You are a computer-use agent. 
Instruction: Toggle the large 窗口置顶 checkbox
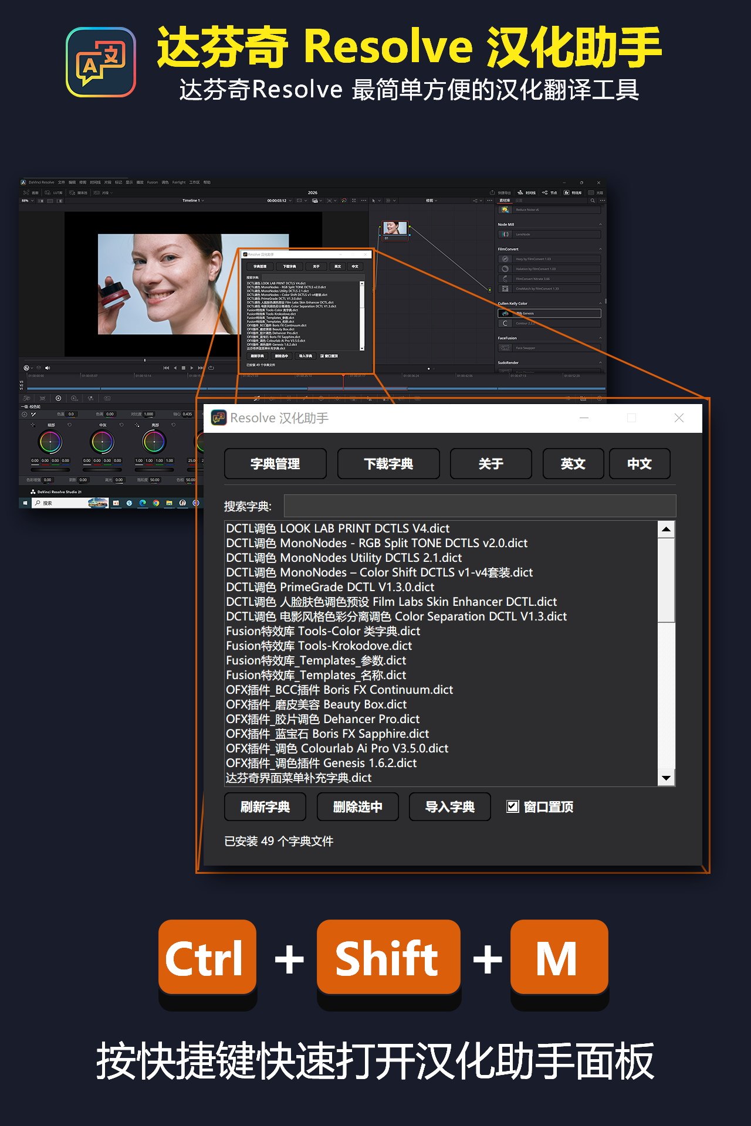tap(513, 806)
